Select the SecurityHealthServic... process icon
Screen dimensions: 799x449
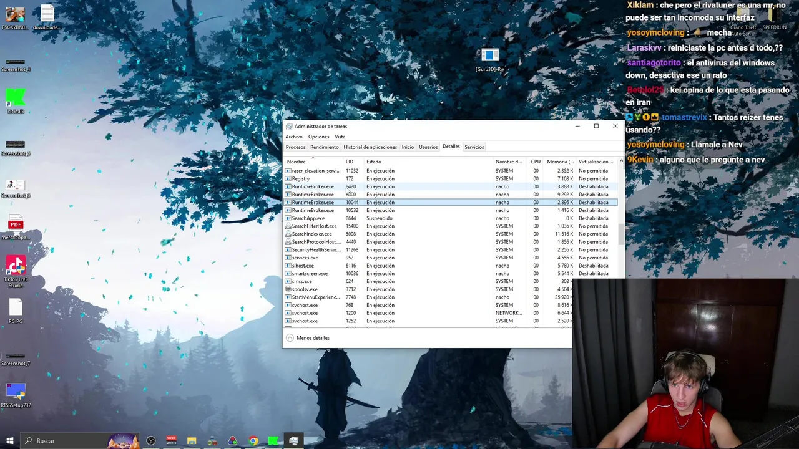[x=288, y=250]
